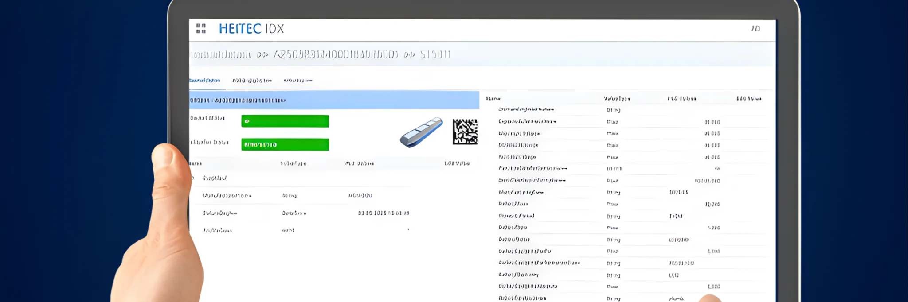Expand the first tree row in left table

click(x=192, y=178)
